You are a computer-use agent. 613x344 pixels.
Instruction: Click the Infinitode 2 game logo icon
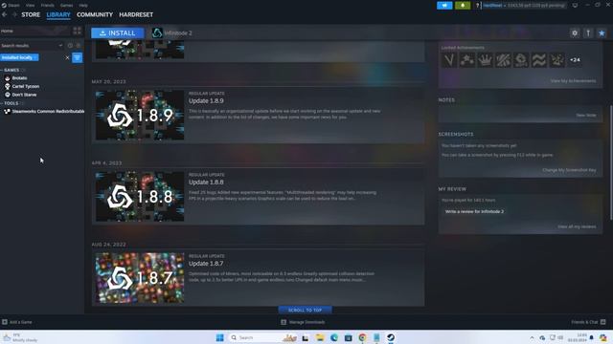(x=157, y=33)
